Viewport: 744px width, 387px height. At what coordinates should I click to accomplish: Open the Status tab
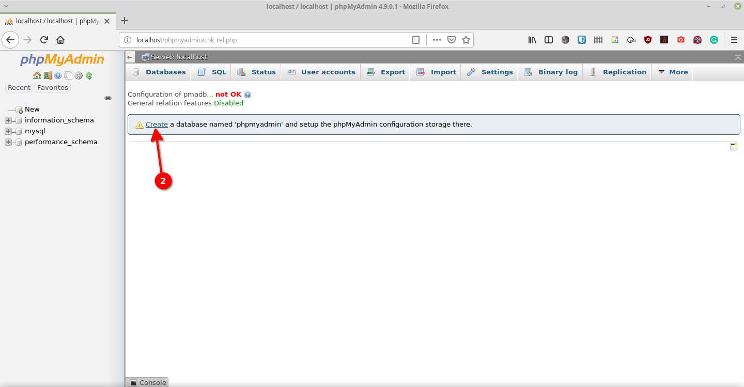pyautogui.click(x=257, y=72)
